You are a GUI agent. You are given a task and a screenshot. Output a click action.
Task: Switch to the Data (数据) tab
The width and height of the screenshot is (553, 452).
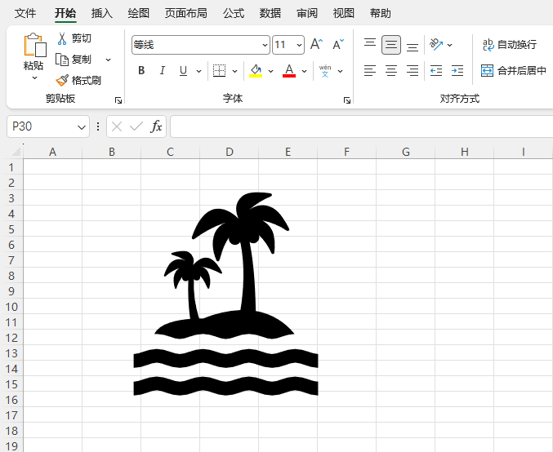[x=270, y=13]
